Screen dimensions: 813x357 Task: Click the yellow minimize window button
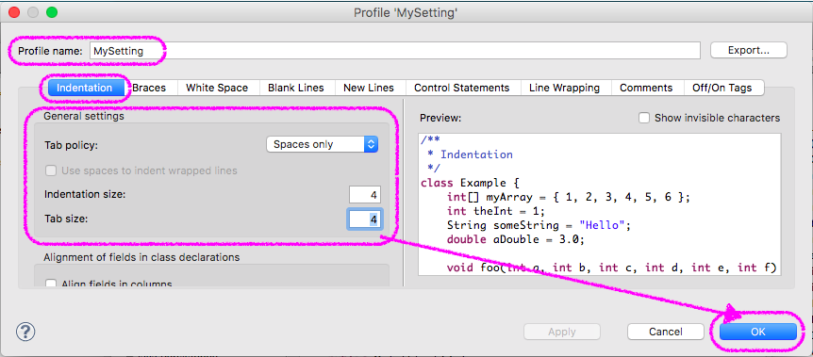pos(33,12)
